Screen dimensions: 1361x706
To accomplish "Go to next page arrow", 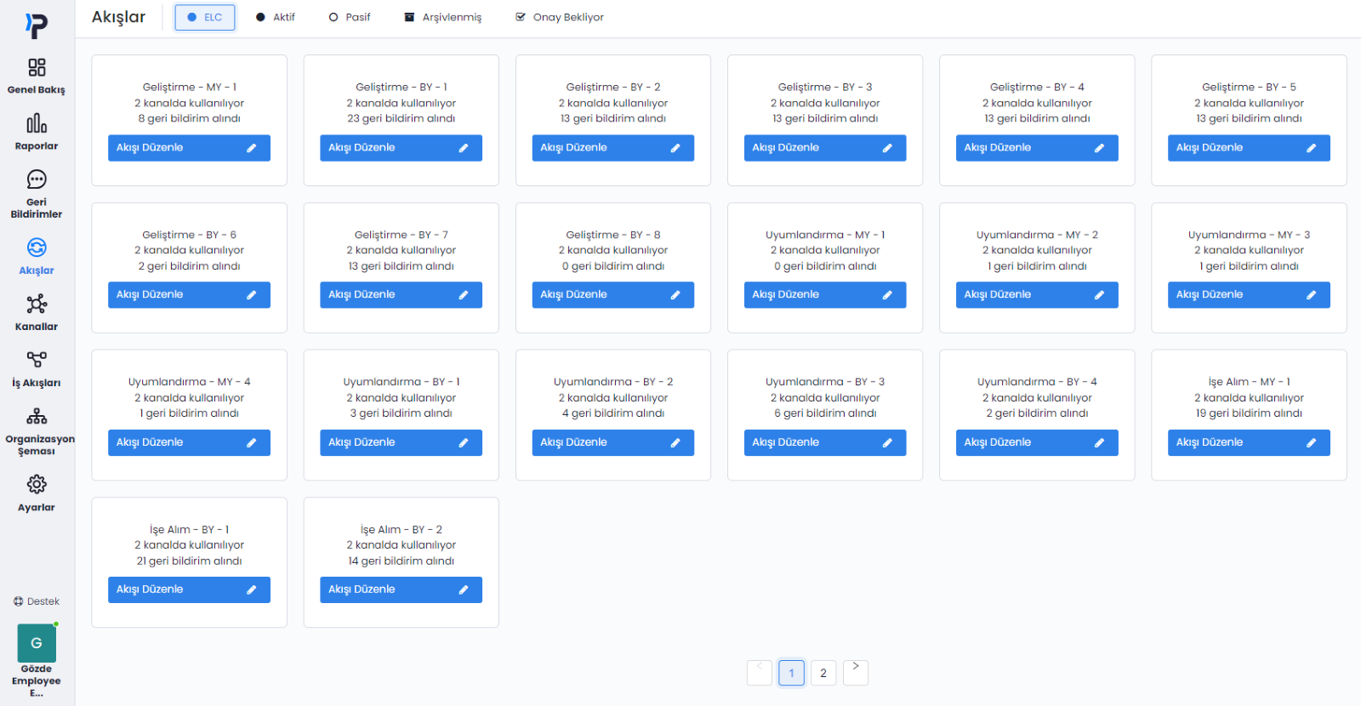I will (x=855, y=672).
